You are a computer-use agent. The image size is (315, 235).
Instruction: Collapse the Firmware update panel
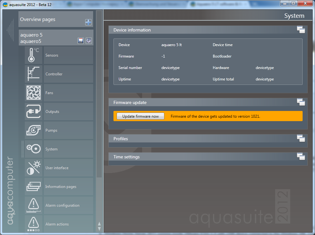301,102
